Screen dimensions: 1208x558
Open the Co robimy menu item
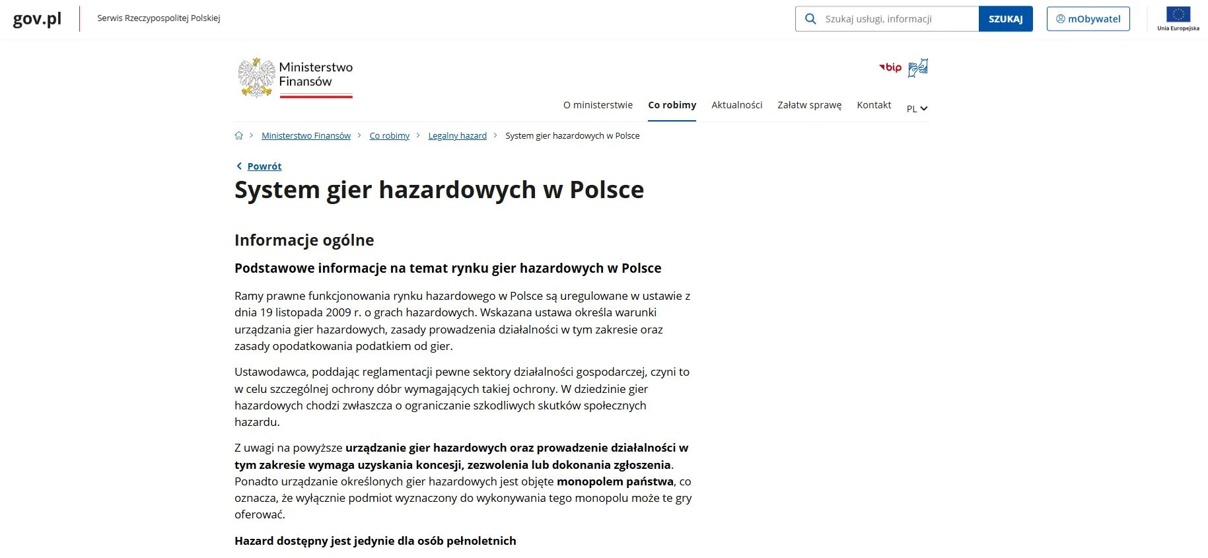pyautogui.click(x=672, y=105)
